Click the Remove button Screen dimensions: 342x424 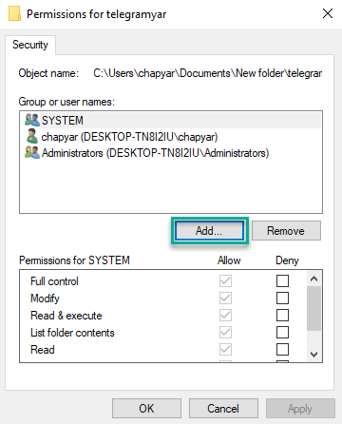[286, 231]
